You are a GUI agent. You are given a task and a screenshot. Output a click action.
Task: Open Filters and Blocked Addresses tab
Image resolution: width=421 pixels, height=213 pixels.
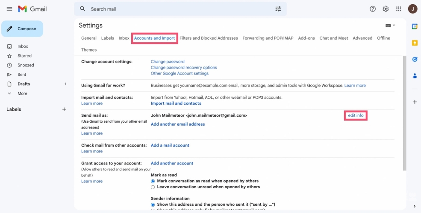[209, 38]
